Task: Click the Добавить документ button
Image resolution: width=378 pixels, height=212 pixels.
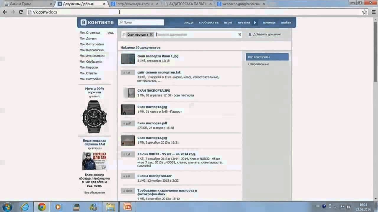Action: pyautogui.click(x=265, y=34)
